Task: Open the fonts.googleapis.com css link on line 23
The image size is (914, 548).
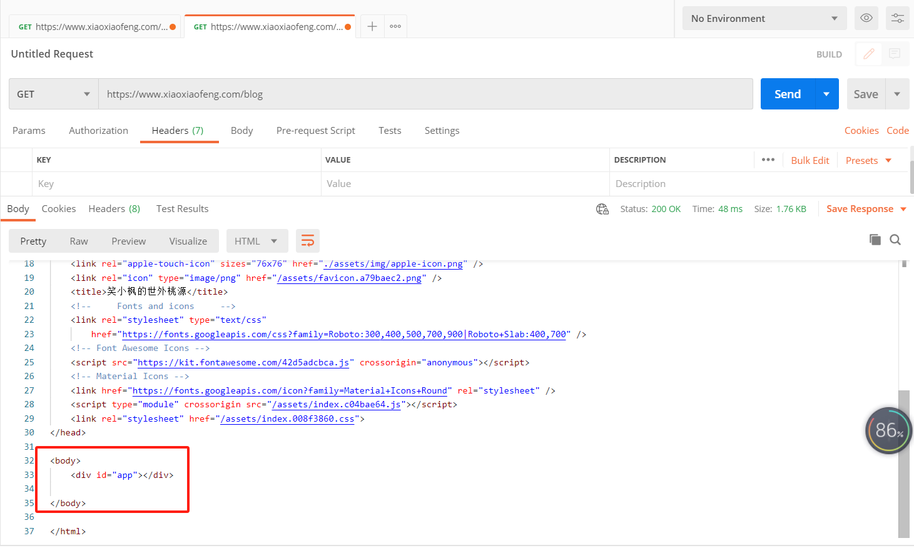Action: point(344,334)
